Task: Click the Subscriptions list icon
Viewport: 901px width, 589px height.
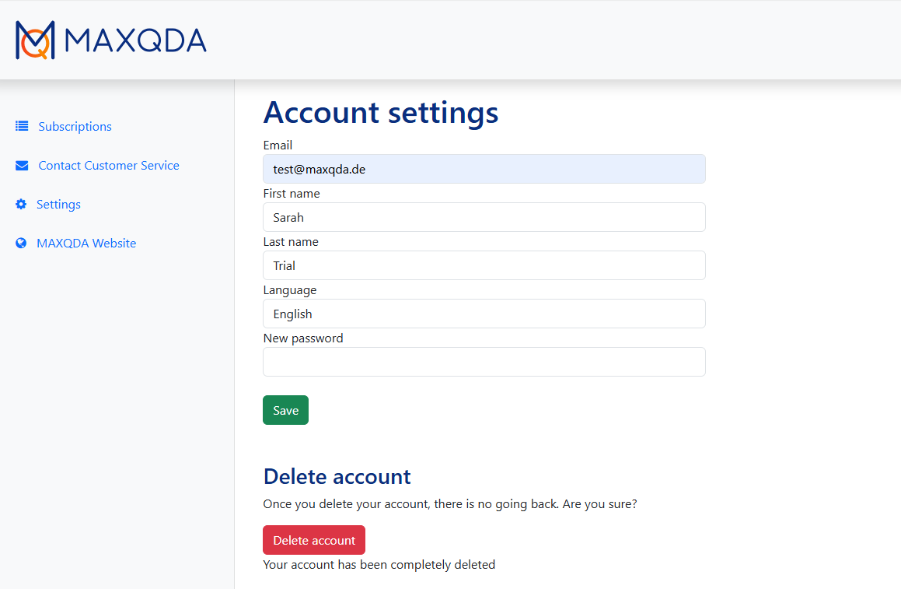Action: tap(22, 126)
